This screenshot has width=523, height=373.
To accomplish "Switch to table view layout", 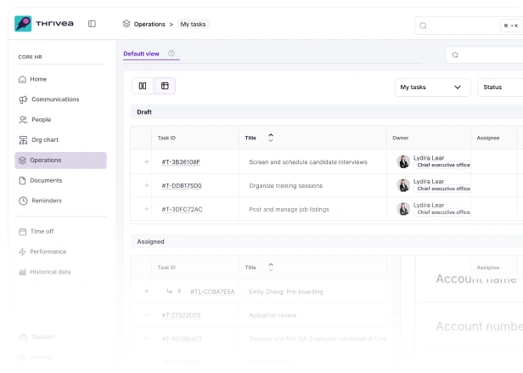I will tap(165, 86).
